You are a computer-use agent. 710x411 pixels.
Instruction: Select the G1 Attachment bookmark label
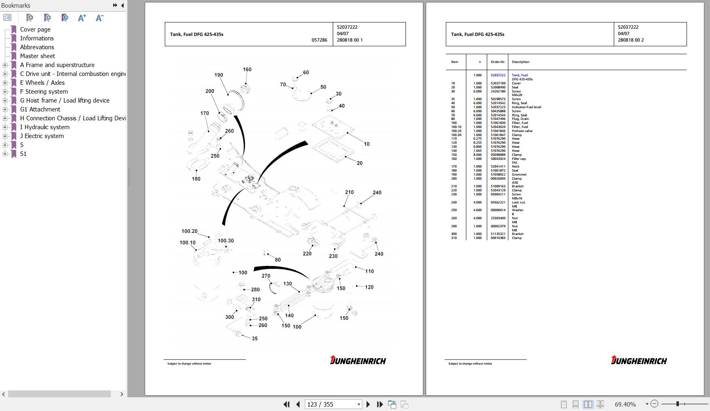coord(40,109)
